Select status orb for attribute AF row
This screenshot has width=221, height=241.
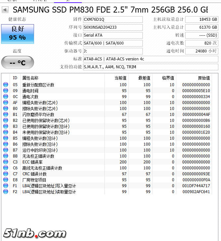pos(6,102)
